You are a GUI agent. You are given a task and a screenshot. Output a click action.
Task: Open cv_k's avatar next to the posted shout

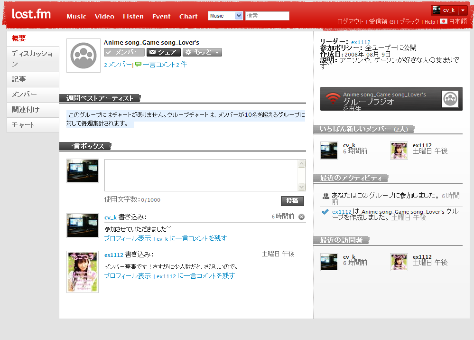[x=83, y=226]
